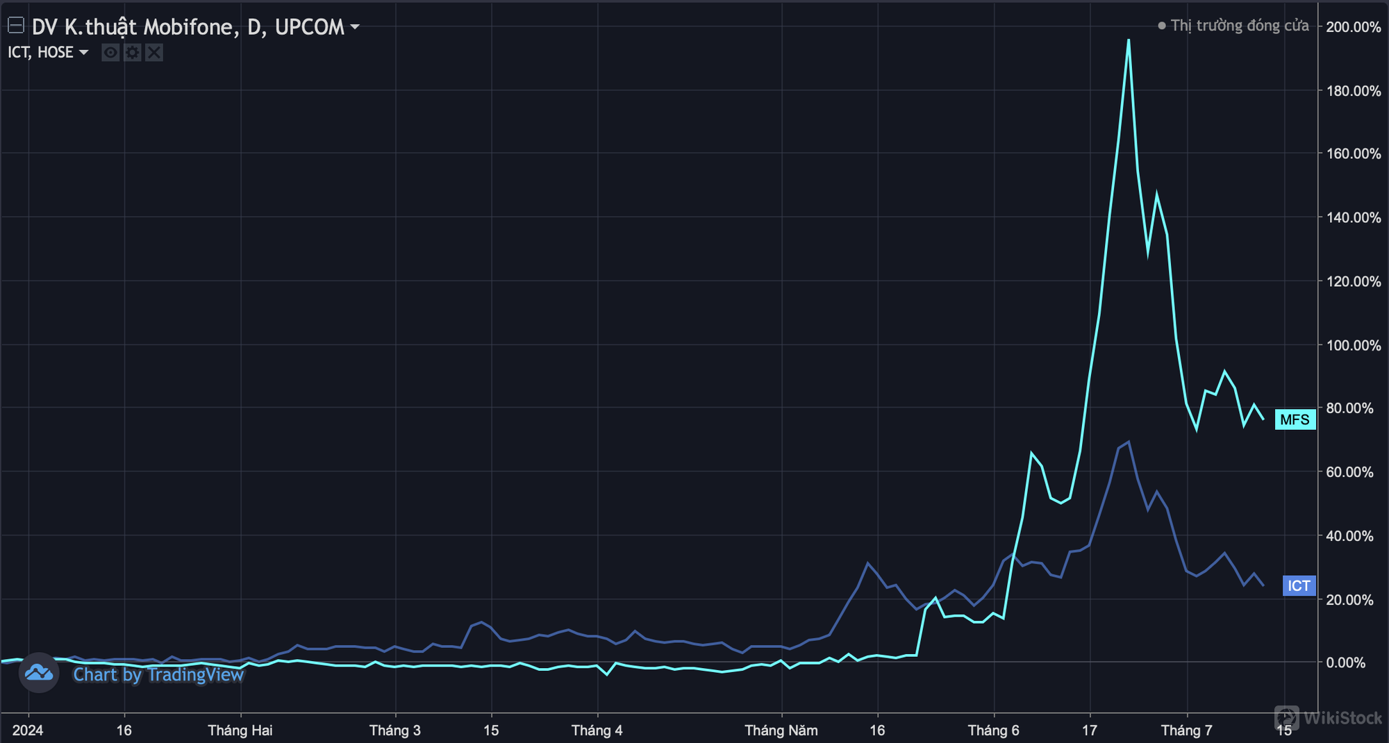Select the Tháng 6 marker on the time axis
The image size is (1389, 743).
[x=993, y=730]
